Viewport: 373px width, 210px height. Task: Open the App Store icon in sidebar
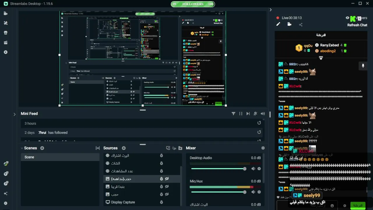[6, 33]
